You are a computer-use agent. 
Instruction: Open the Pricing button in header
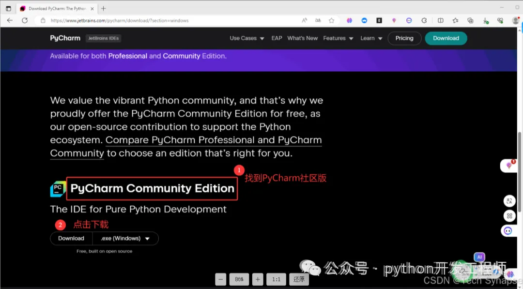click(x=404, y=38)
